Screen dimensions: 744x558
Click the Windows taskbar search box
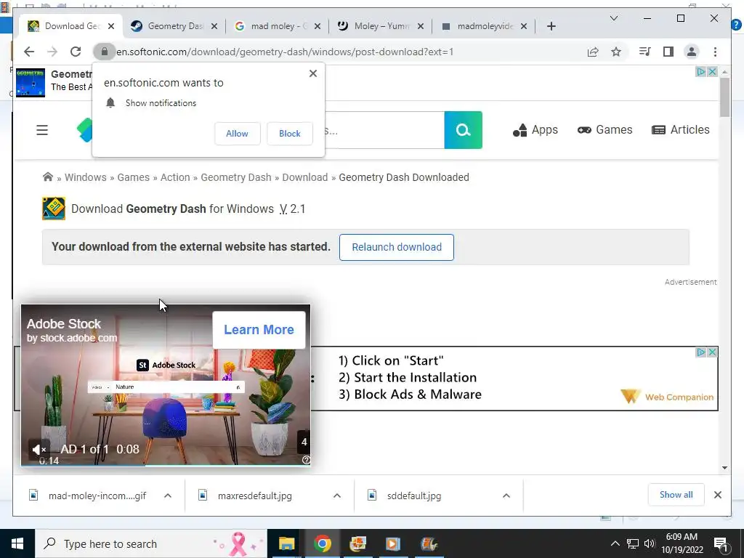pos(151,543)
